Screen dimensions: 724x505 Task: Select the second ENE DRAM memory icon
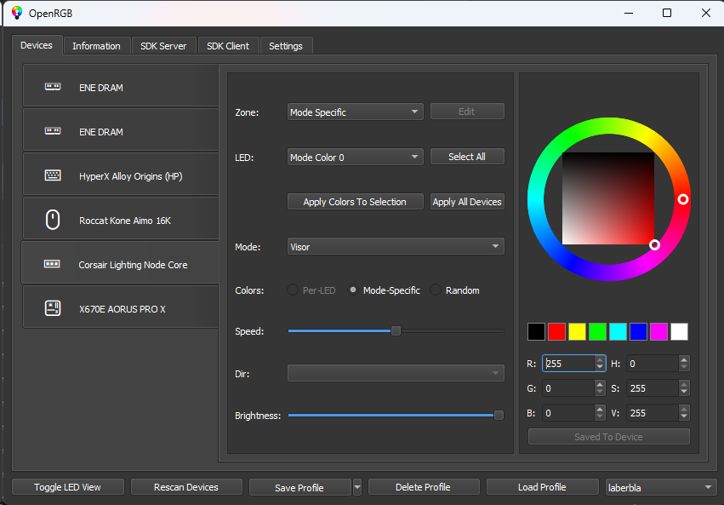click(53, 131)
